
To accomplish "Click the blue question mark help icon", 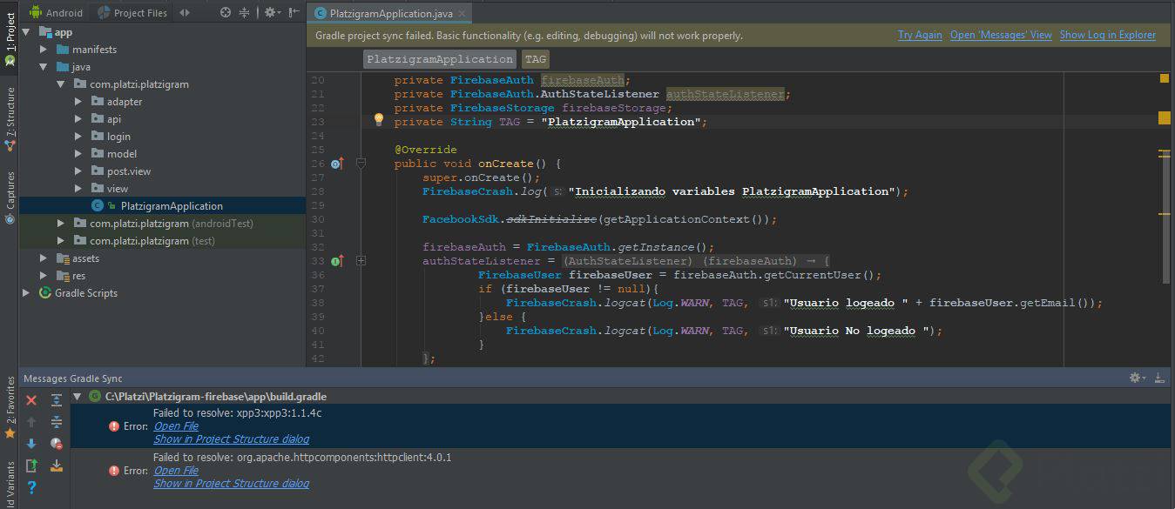I will (x=31, y=487).
